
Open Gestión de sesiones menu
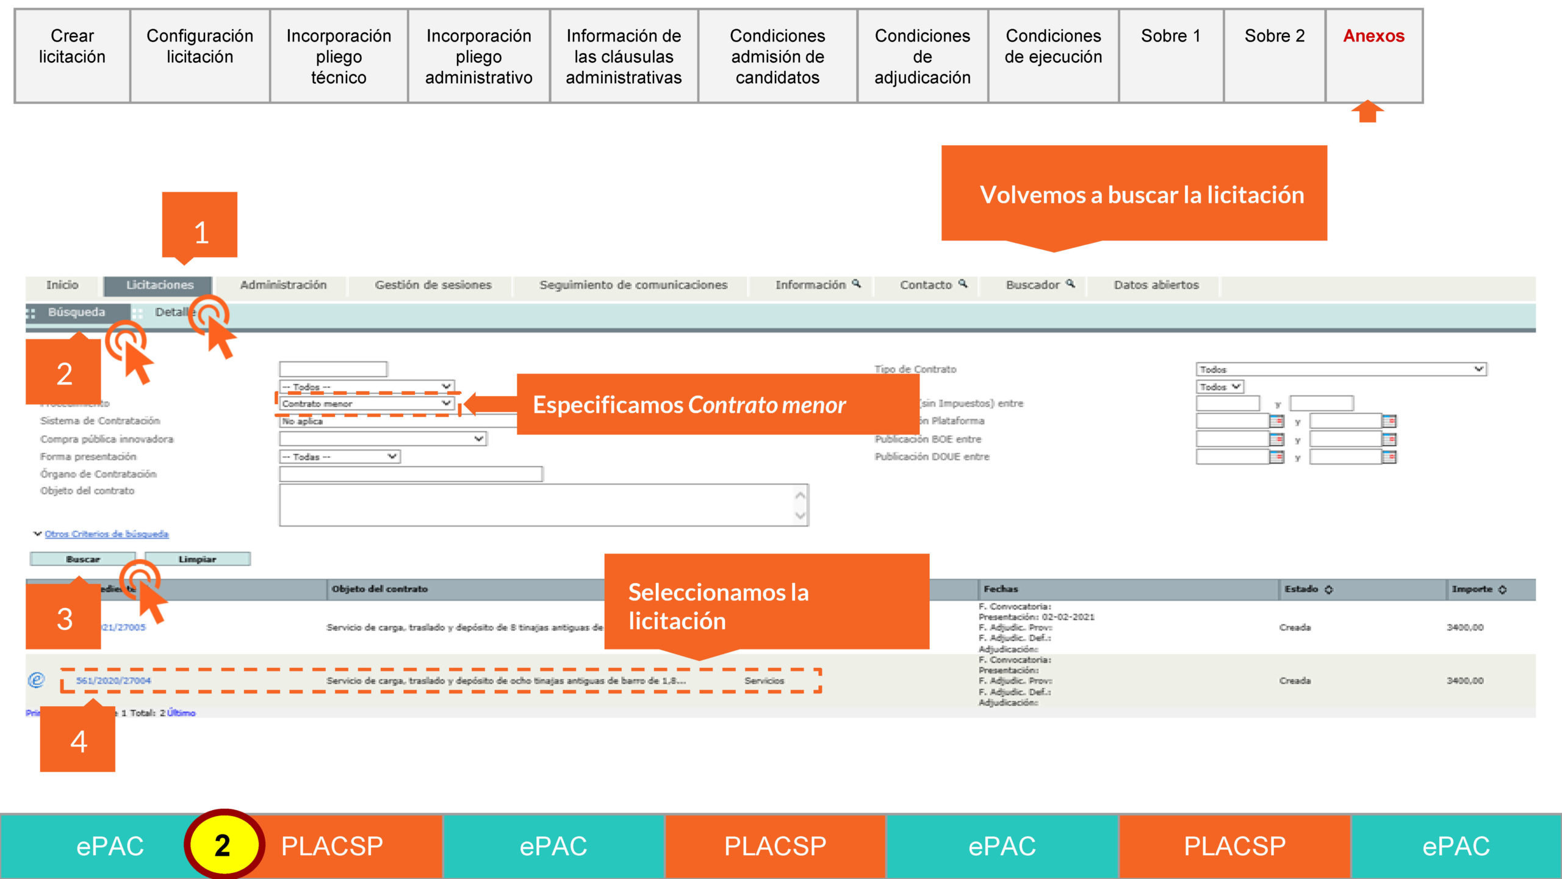(x=433, y=285)
